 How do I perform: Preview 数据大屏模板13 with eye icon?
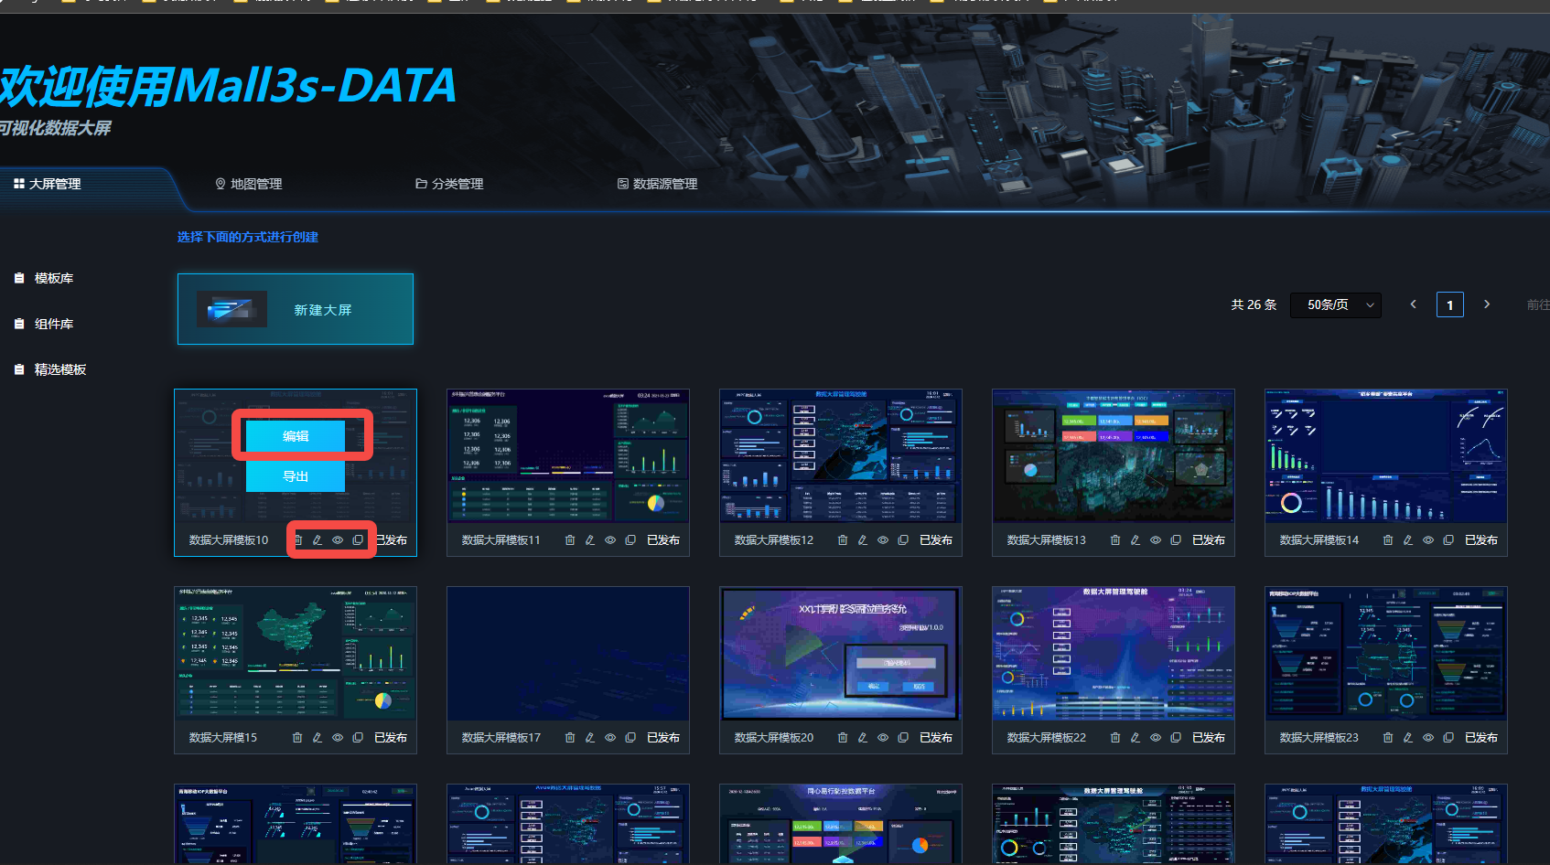pyautogui.click(x=1156, y=540)
